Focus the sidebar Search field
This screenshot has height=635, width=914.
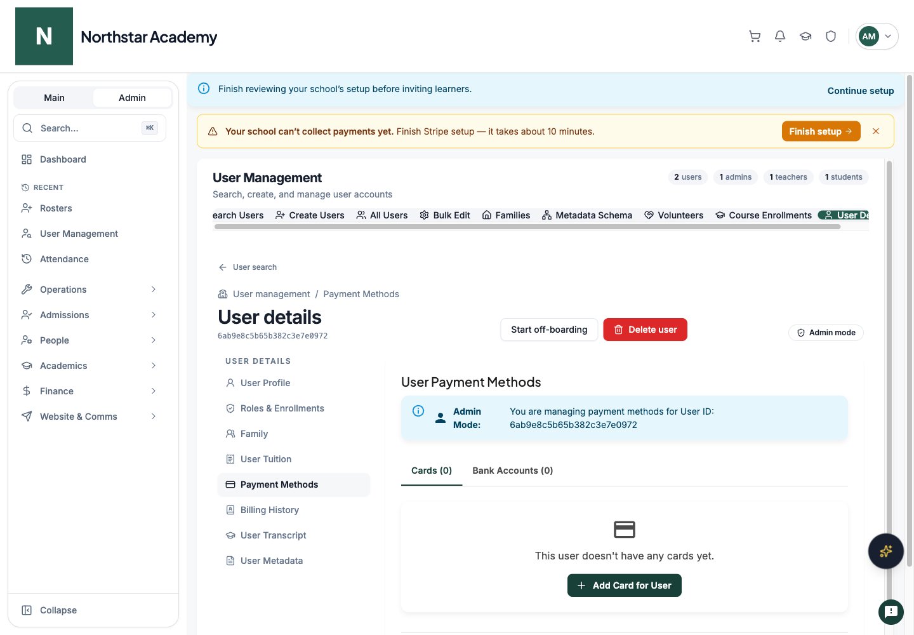pos(89,128)
